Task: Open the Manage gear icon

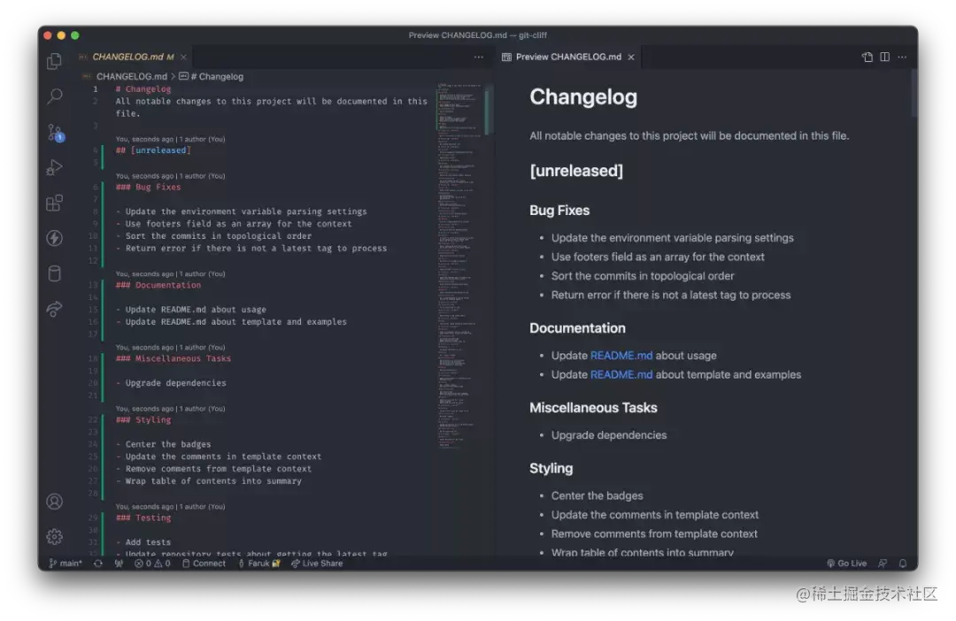Action: [54, 536]
